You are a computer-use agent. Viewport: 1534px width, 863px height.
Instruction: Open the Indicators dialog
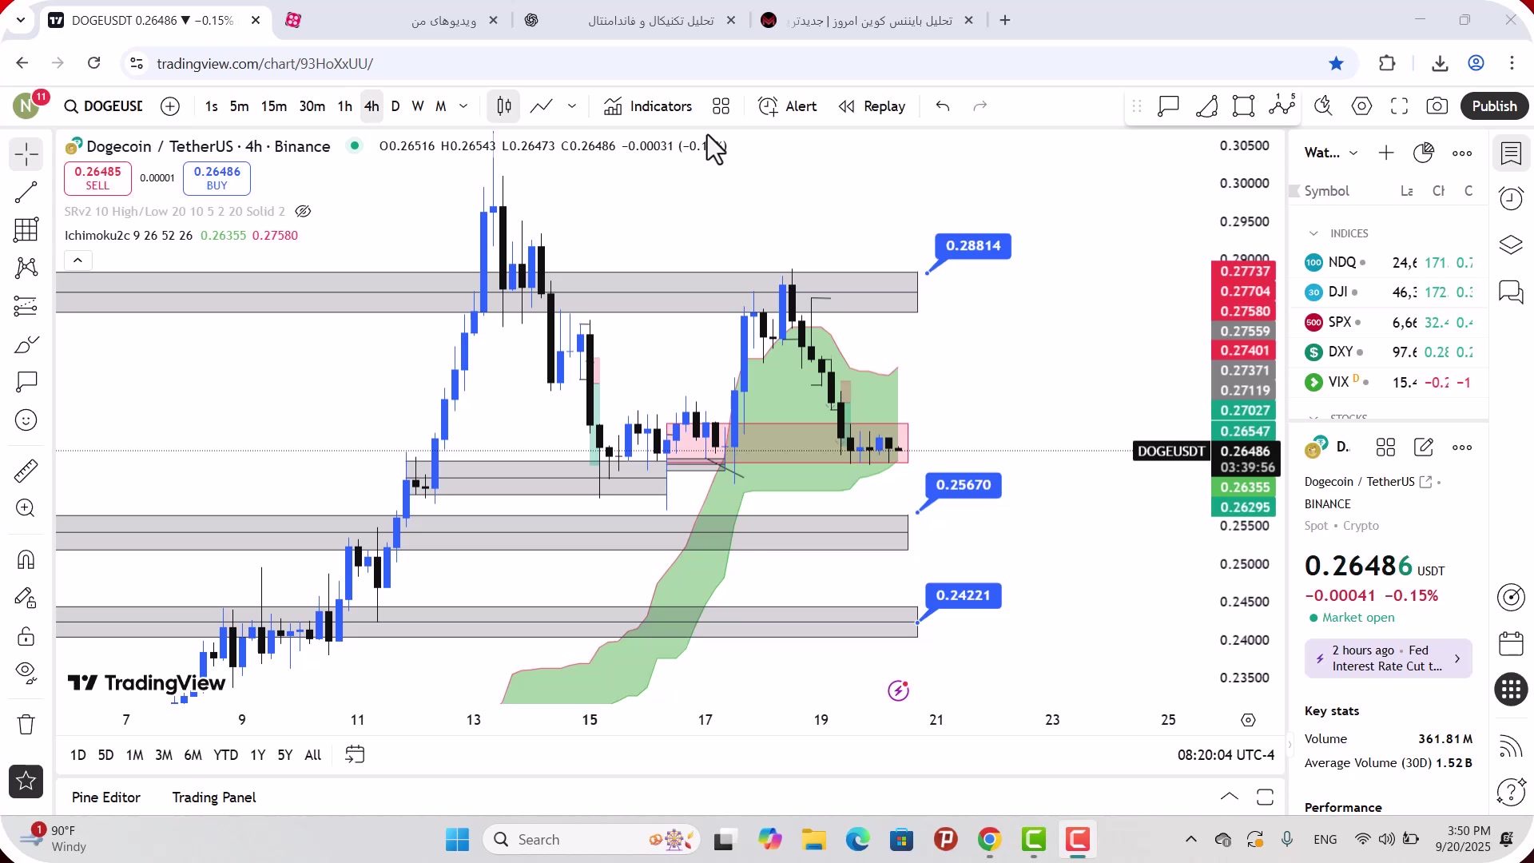648,106
